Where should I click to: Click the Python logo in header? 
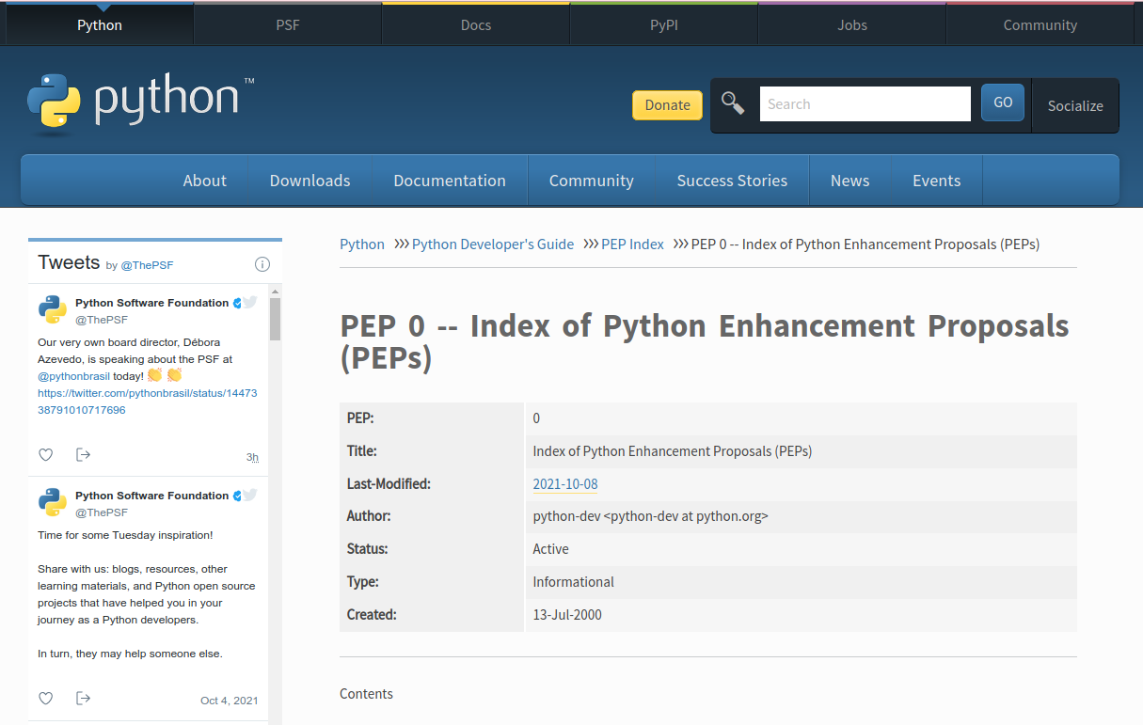click(x=141, y=101)
